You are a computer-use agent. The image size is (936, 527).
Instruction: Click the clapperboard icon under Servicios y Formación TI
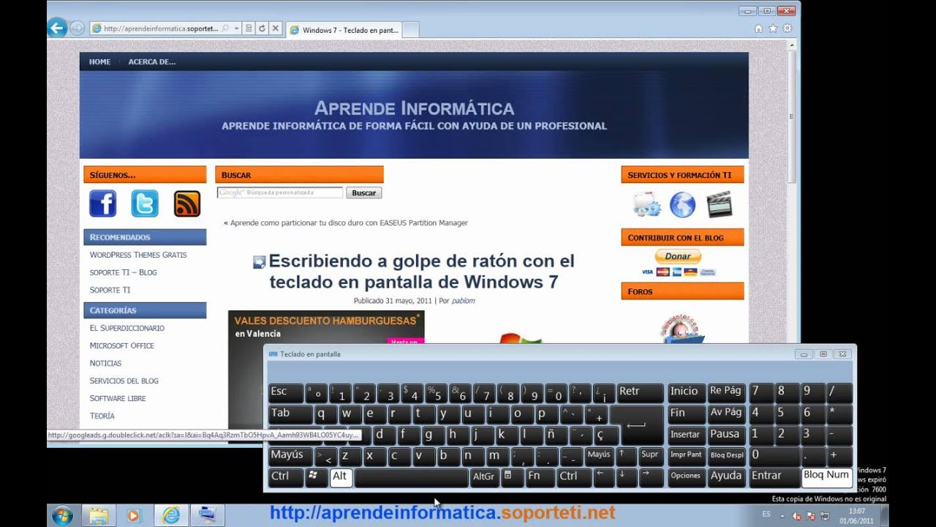pos(720,205)
